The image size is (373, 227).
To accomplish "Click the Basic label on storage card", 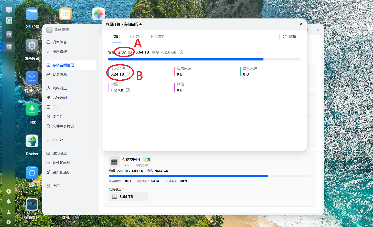I will (126, 165).
